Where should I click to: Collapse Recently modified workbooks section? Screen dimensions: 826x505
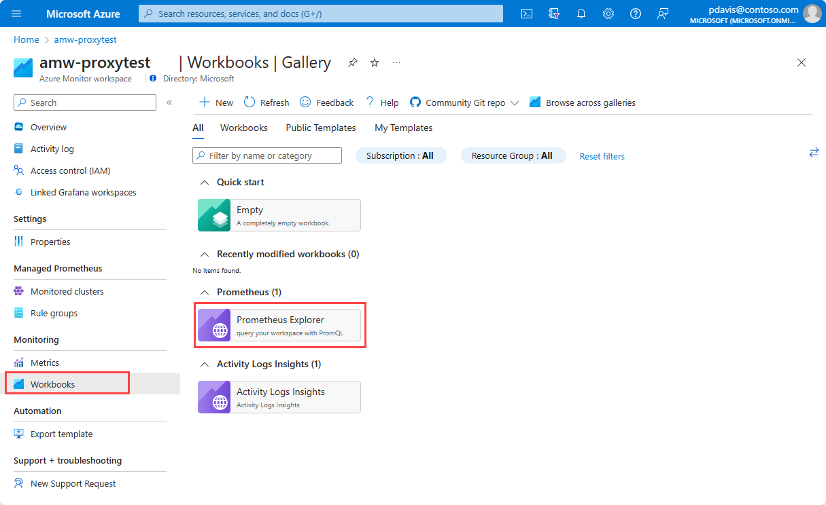click(x=204, y=254)
